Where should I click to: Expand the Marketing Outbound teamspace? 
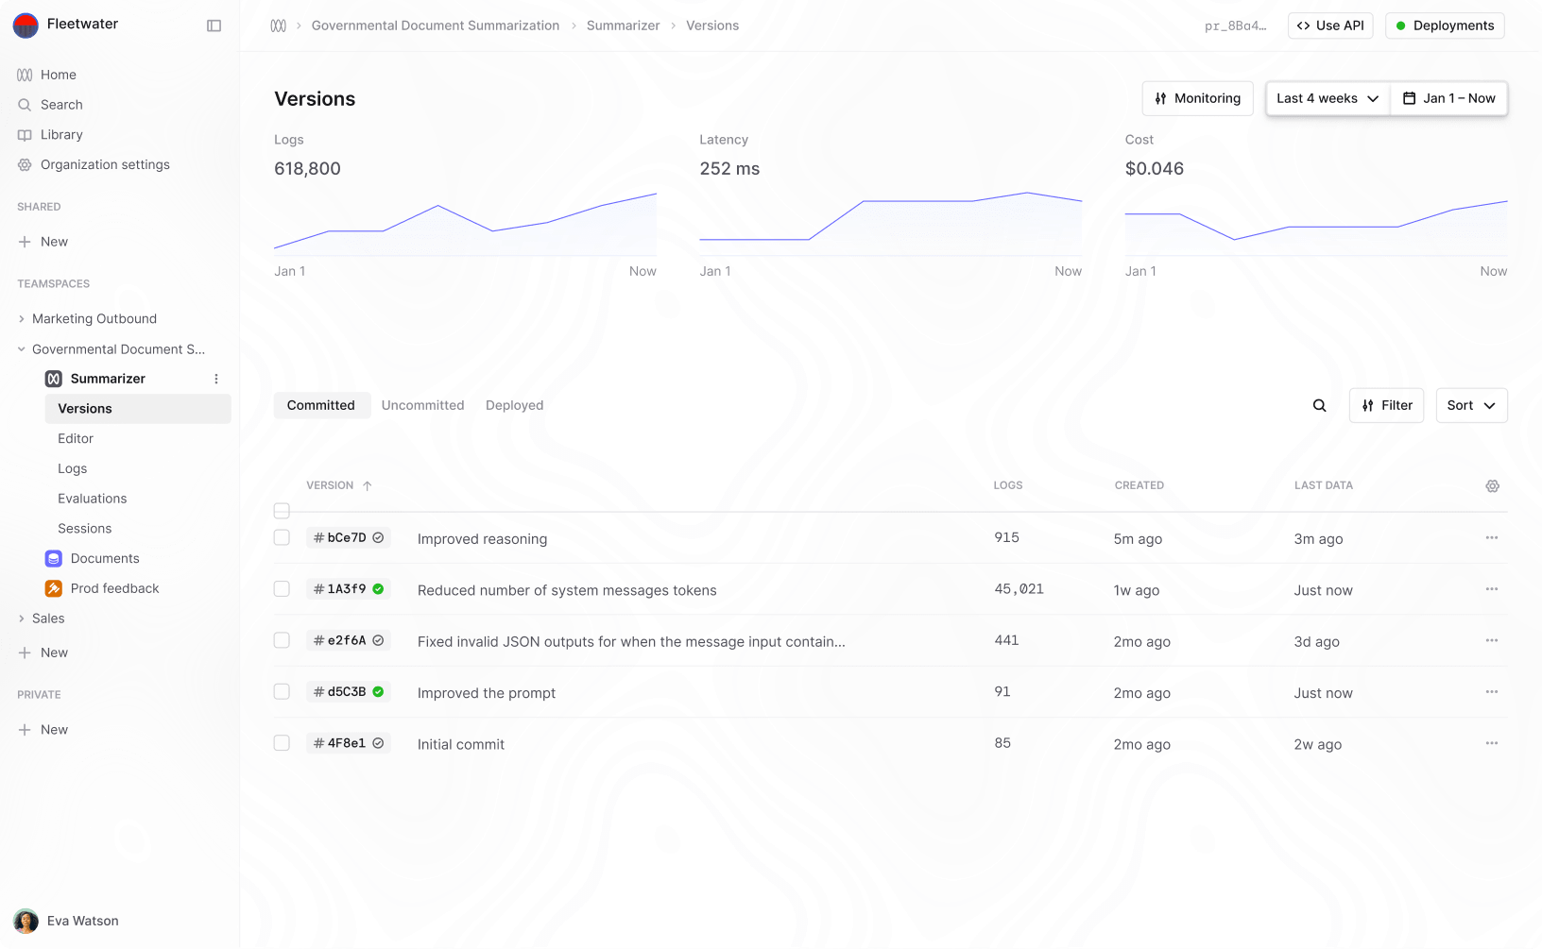point(22,319)
